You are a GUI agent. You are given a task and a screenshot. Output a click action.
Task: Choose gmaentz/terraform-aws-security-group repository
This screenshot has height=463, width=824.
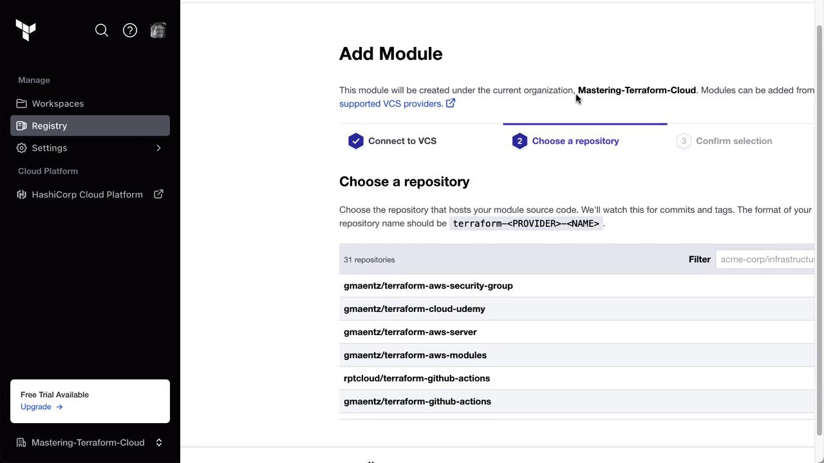pos(428,286)
